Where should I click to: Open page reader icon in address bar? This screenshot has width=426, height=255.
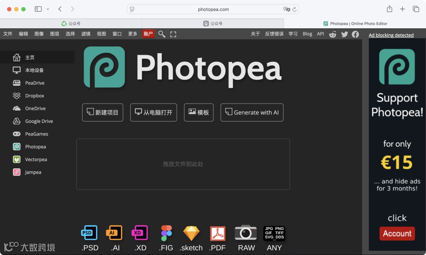[x=132, y=9]
